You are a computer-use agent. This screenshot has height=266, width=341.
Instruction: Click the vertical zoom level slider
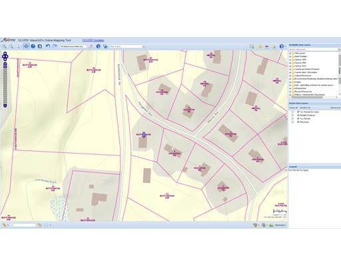[x=5, y=85]
